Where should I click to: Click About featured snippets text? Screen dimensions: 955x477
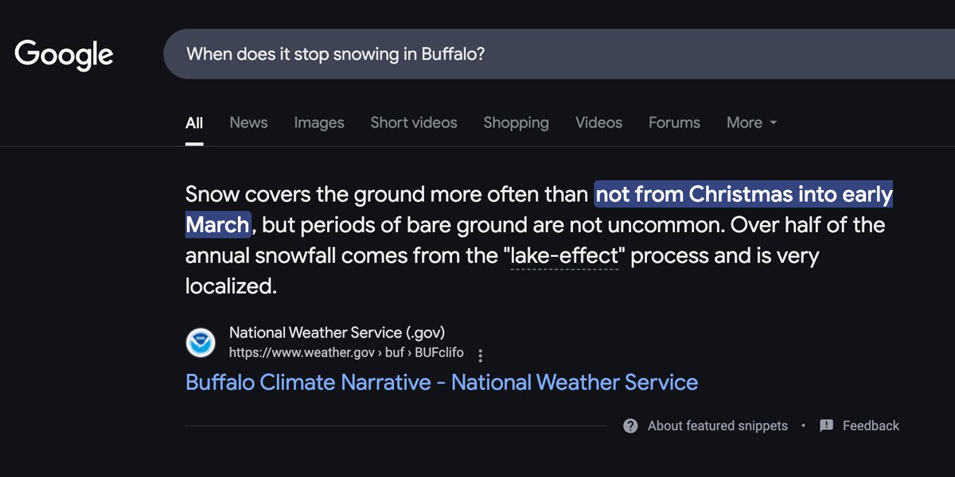click(x=718, y=426)
